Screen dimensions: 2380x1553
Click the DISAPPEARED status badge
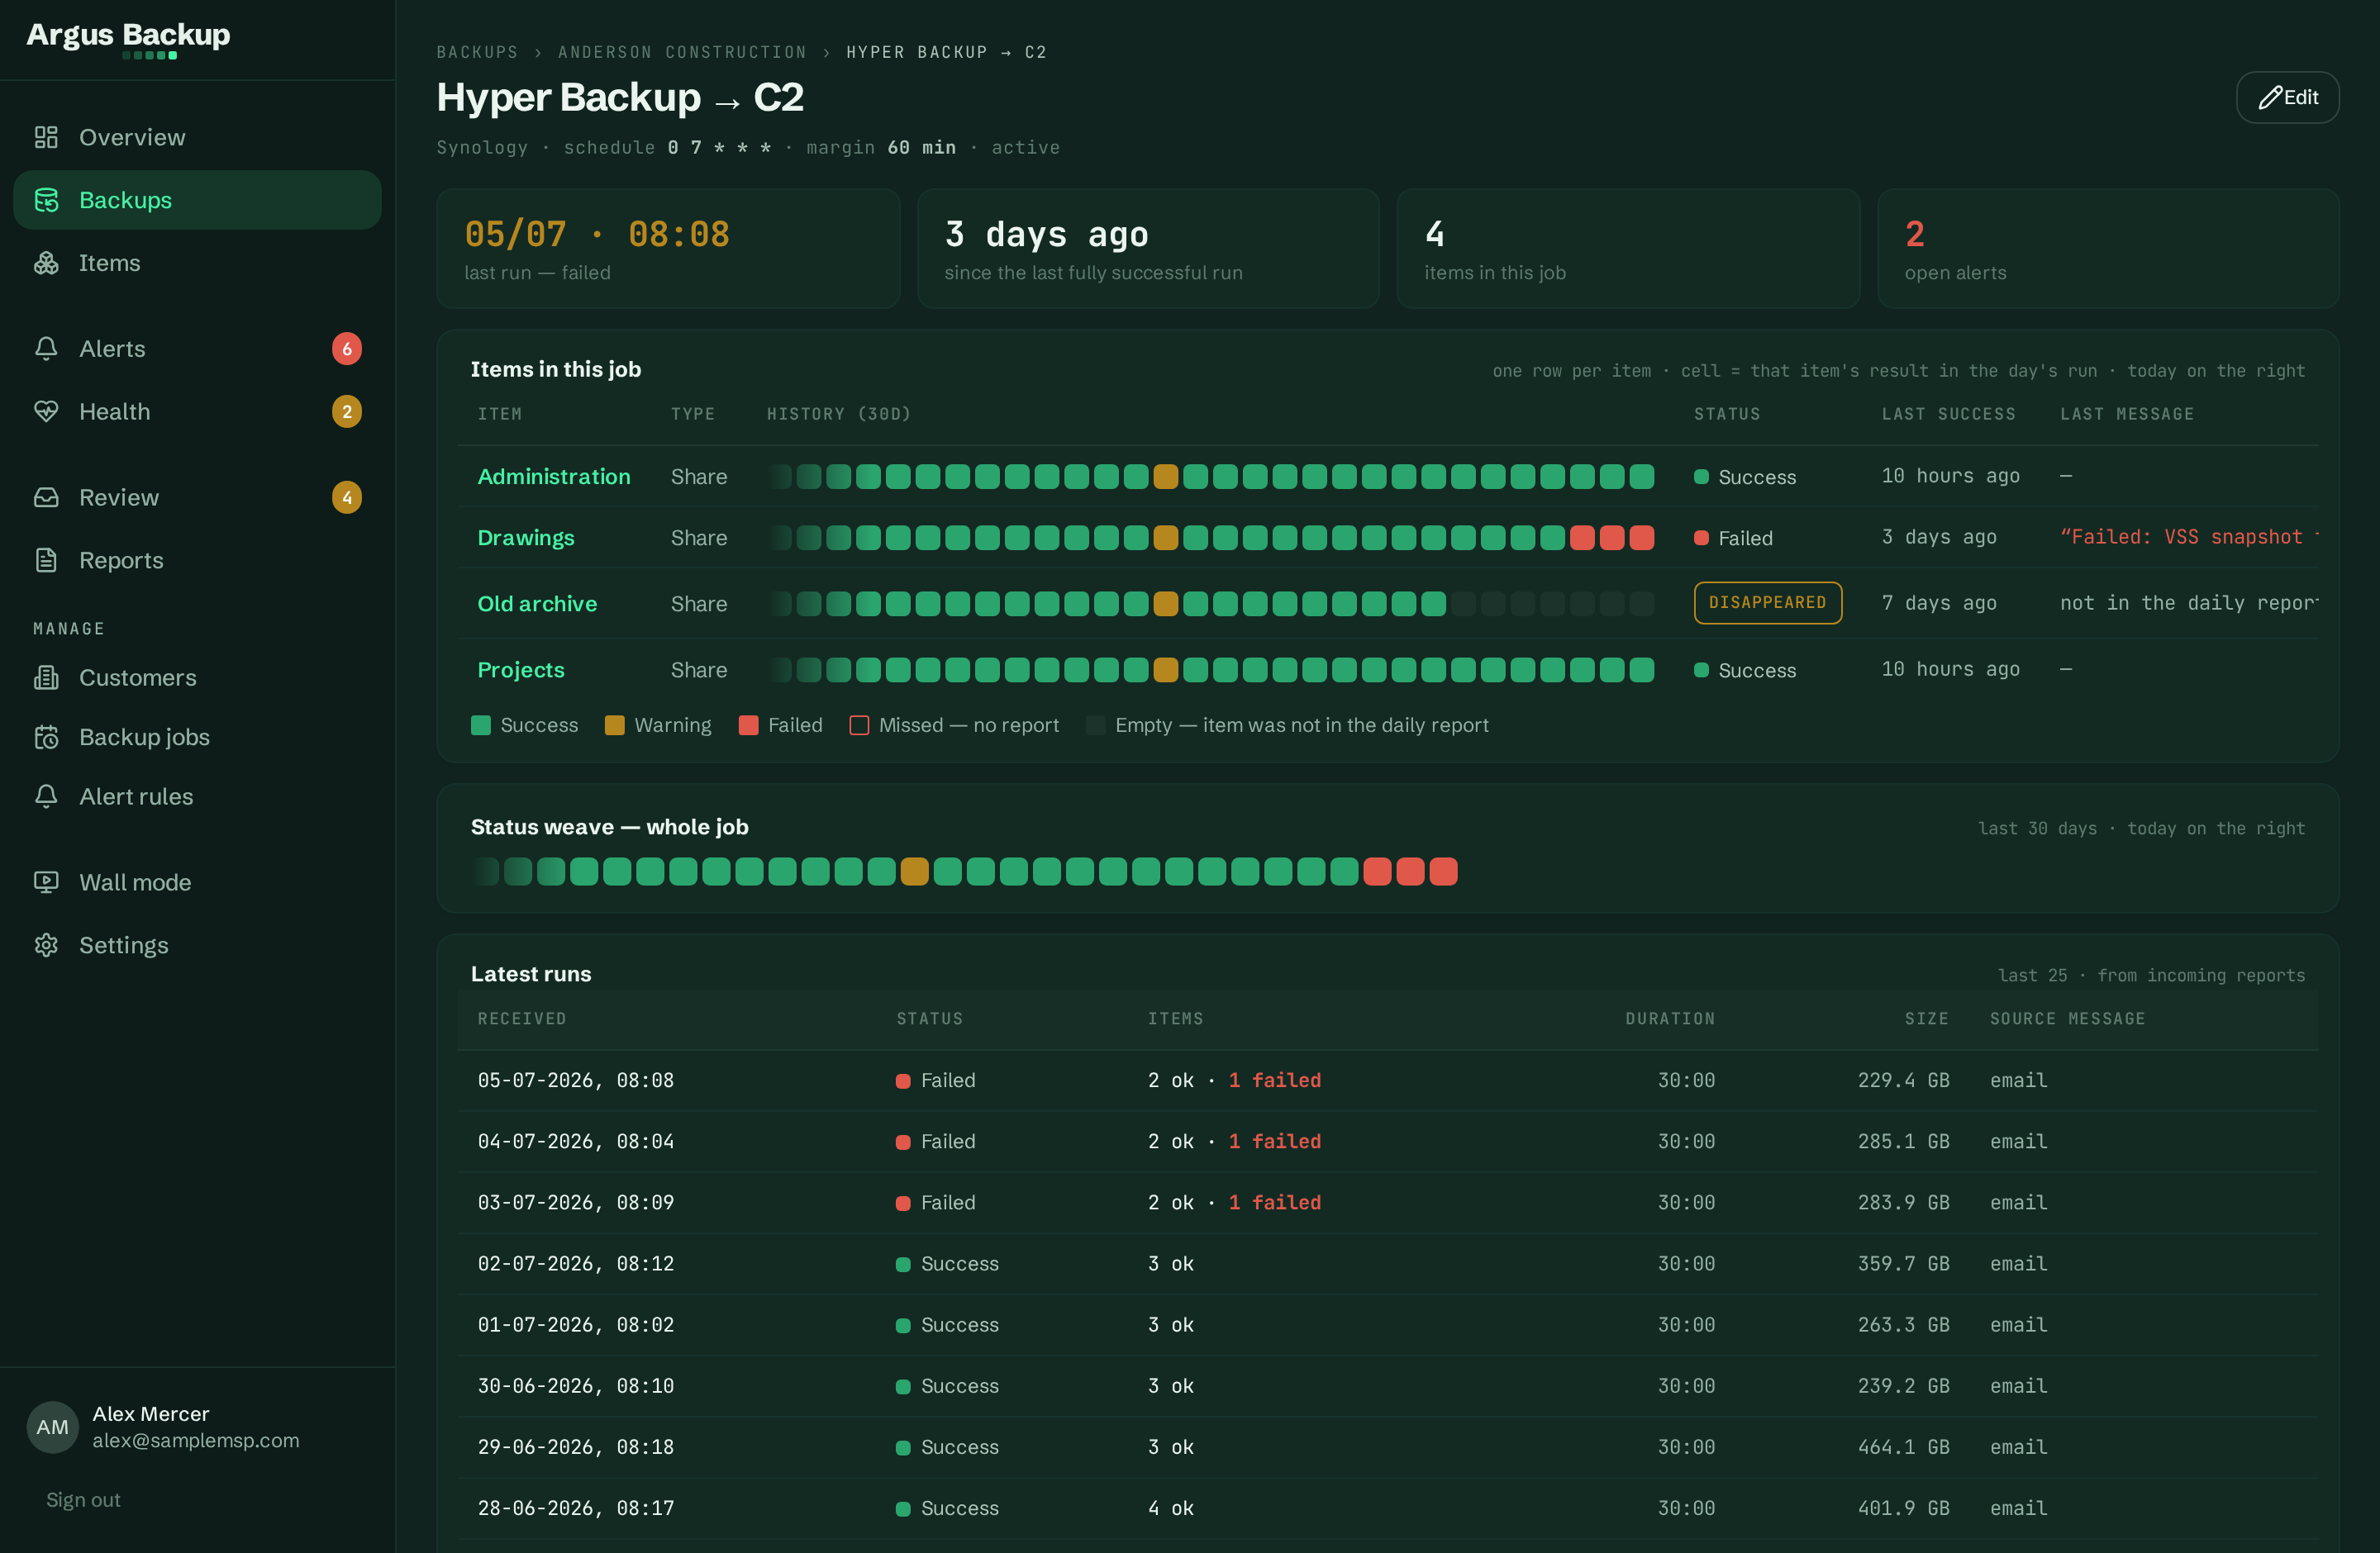(x=1767, y=602)
